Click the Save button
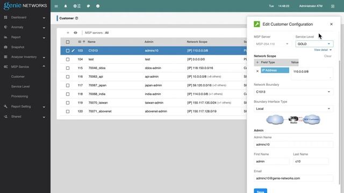 click(260, 191)
